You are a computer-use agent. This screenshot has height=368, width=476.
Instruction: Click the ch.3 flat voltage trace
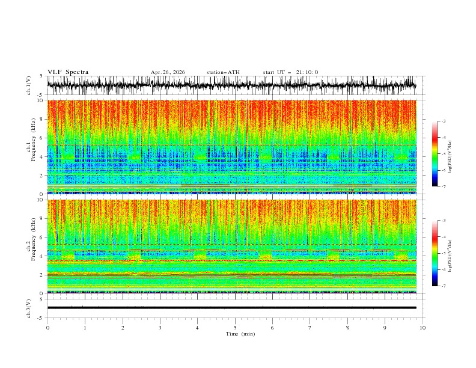[231, 308]
